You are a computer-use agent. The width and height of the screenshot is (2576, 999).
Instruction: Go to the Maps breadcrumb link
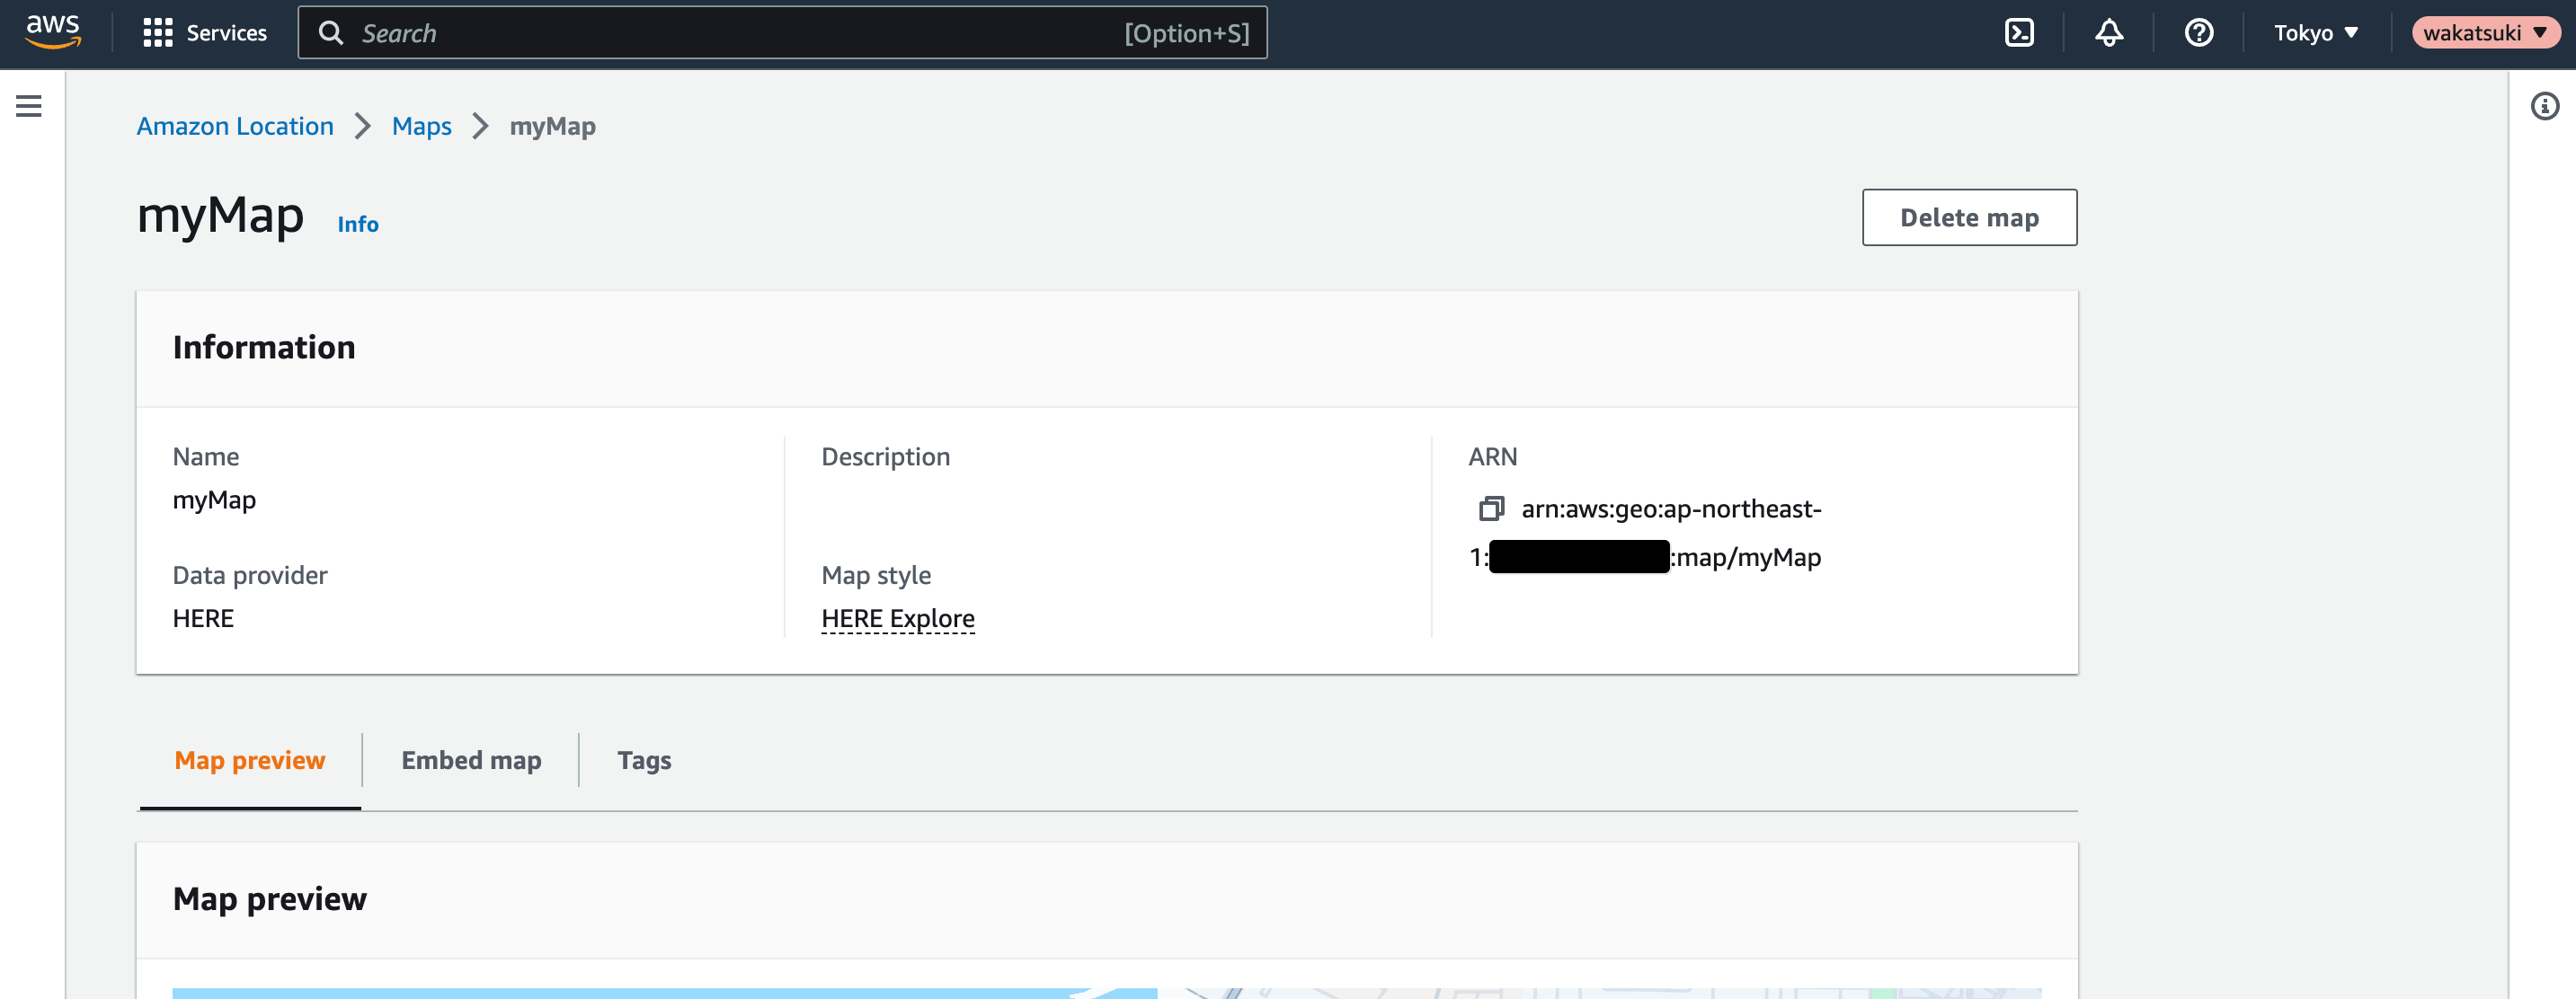(x=421, y=127)
